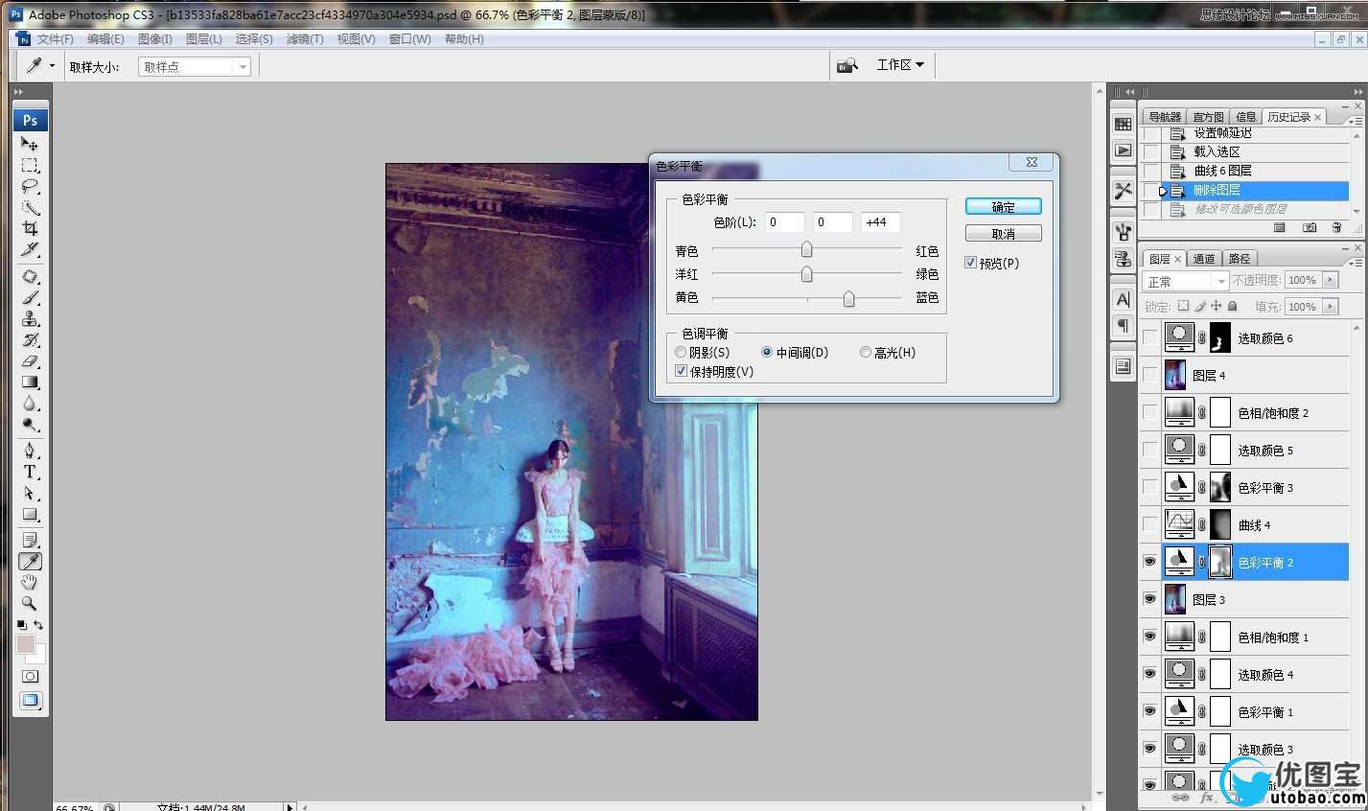The image size is (1368, 811).
Task: Select the 阴影(S) radio button
Action: [x=681, y=352]
